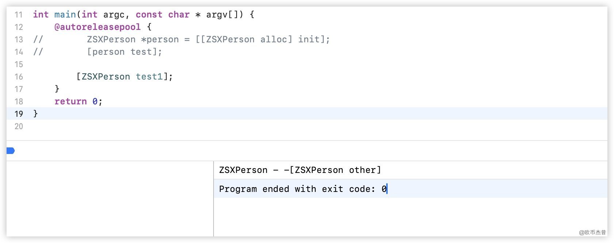
Task: Click the const keyword on line 11
Action: click(x=149, y=15)
